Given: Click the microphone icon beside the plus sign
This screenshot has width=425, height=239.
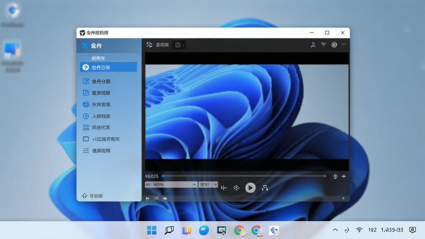Looking at the screenshot, I should (335, 176).
